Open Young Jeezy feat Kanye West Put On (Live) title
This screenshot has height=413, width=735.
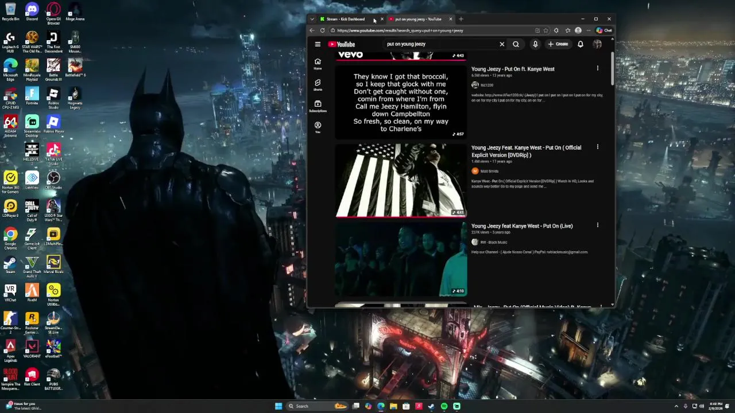pyautogui.click(x=522, y=226)
